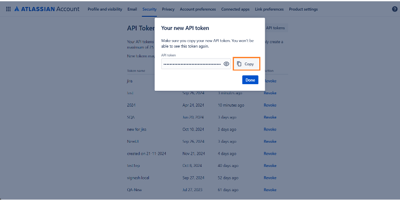This screenshot has width=400, height=200.
Task: Go to the Privacy tab
Action: (168, 9)
